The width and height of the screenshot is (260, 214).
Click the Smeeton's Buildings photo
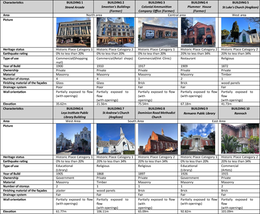115,32
